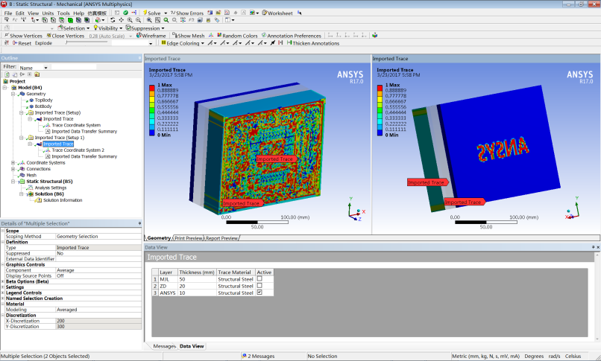The width and height of the screenshot is (601, 361).
Task: Click the Rotate view tool icon
Action: click(113, 20)
